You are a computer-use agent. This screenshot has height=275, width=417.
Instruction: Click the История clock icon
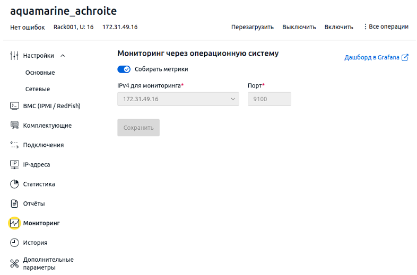click(14, 243)
